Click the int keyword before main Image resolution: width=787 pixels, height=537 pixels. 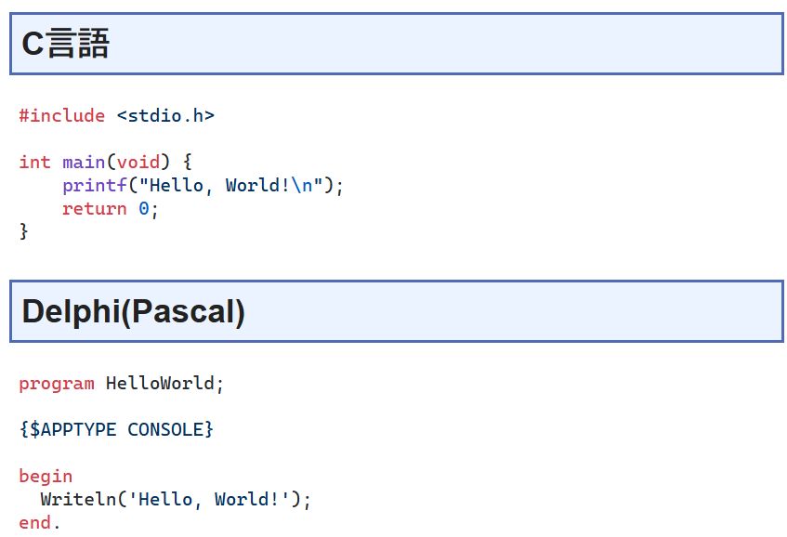coord(35,162)
